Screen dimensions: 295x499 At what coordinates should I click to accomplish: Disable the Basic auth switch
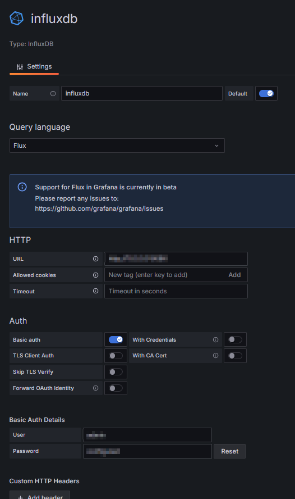click(116, 339)
